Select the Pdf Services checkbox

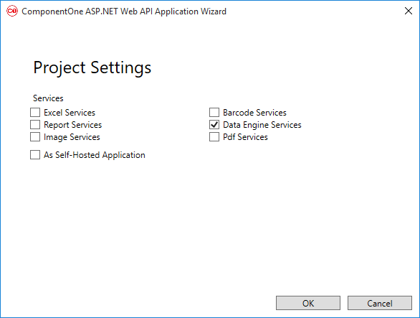click(x=214, y=137)
